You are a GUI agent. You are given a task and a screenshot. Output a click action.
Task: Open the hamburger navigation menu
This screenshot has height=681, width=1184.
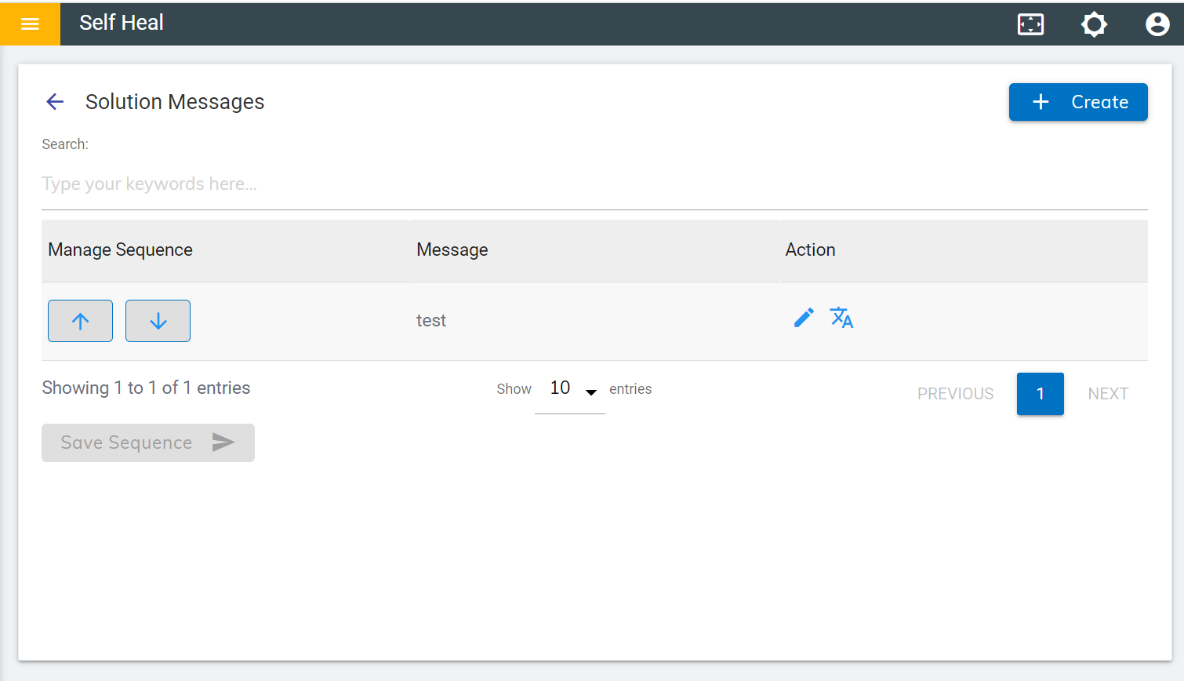(x=30, y=24)
